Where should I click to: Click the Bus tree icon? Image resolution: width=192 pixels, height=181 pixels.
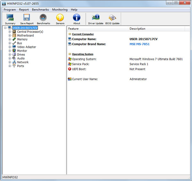(x=14, y=43)
